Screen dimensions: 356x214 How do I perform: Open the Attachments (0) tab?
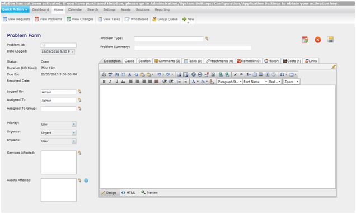click(x=219, y=61)
